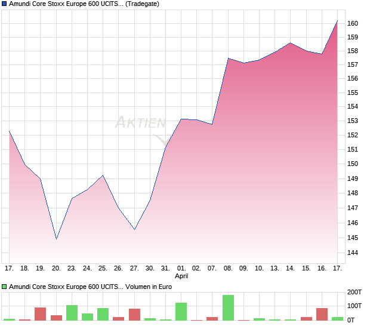The width and height of the screenshot is (370, 326).
Task: Click the date label '01.' above April
Action: point(181,269)
